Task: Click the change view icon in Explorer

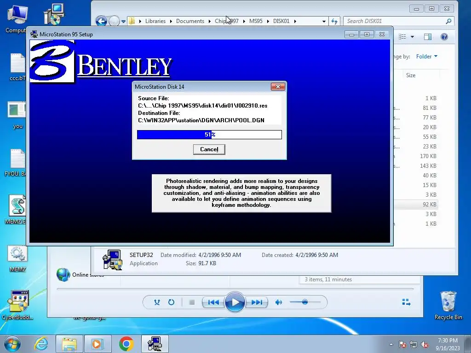Action: click(402, 37)
